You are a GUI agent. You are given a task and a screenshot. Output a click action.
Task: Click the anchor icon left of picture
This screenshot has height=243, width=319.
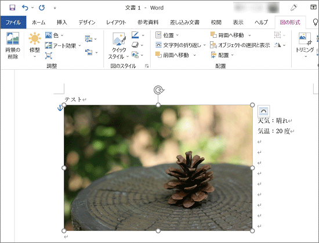(60, 108)
